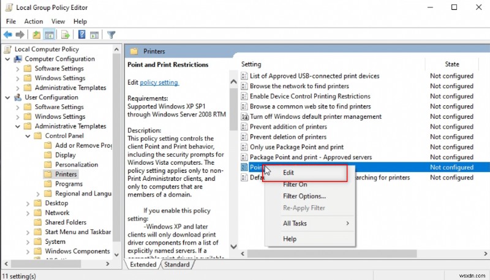Click policy icon for List of Approved USB-connected devices
This screenshot has height=280, width=490.
click(x=244, y=76)
